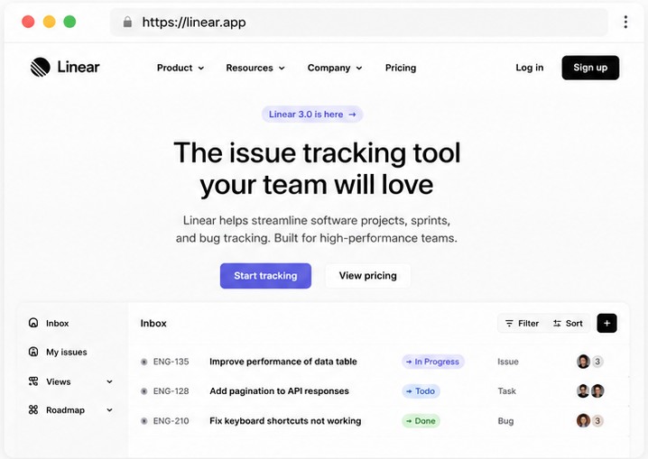Click the second avatar on ENG-128 row
The height and width of the screenshot is (459, 648).
(x=597, y=390)
